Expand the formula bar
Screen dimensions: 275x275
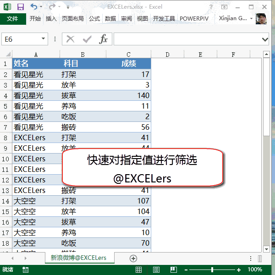[x=264, y=39]
